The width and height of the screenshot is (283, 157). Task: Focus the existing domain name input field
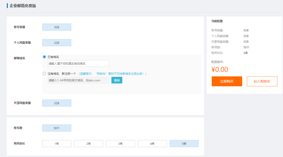point(78,63)
